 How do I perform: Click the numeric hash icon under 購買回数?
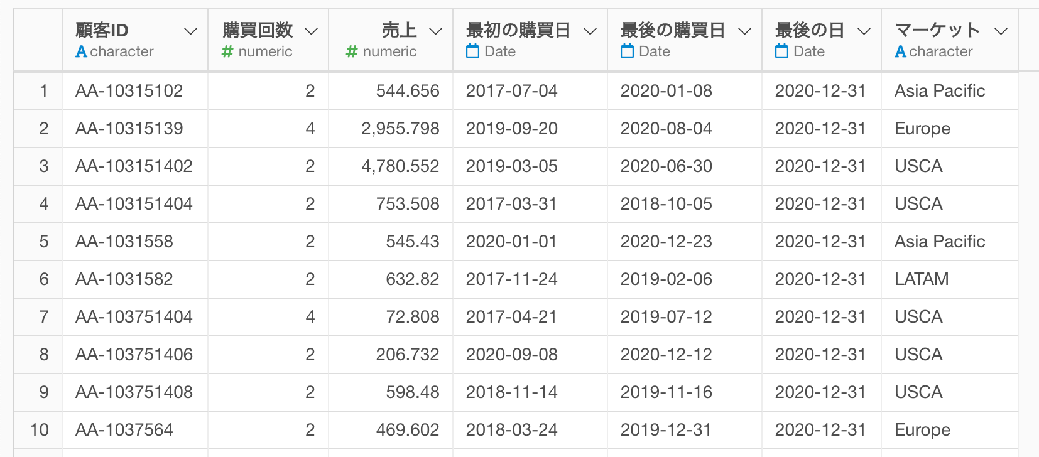227,52
